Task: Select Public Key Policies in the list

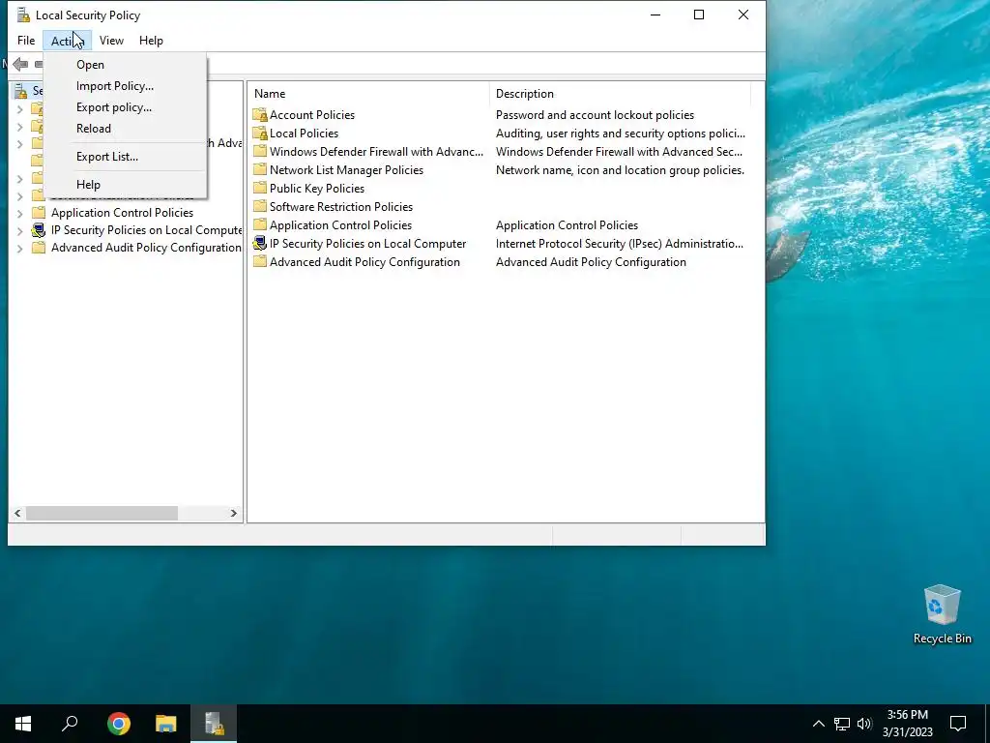Action: (317, 189)
